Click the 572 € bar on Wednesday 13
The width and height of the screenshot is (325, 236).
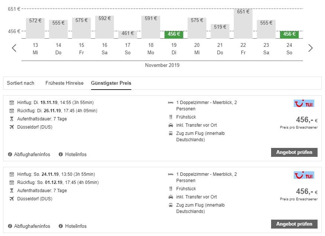(35, 28)
